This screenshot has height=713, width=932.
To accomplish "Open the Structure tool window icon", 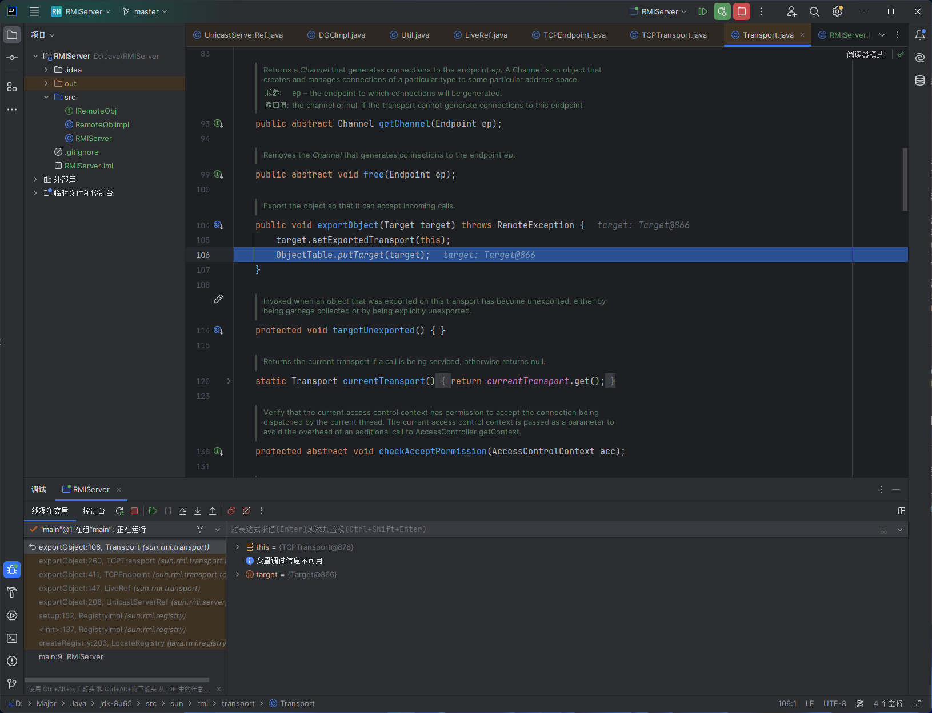I will (12, 87).
